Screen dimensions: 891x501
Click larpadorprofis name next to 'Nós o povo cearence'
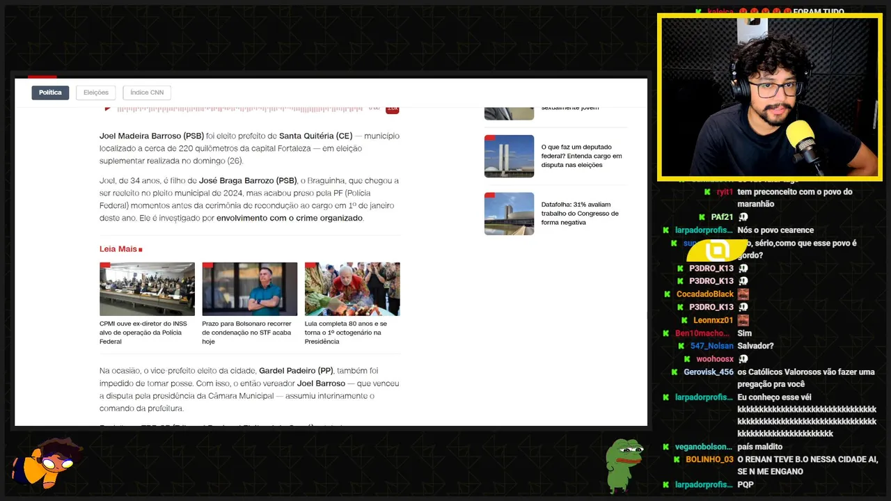coord(704,230)
